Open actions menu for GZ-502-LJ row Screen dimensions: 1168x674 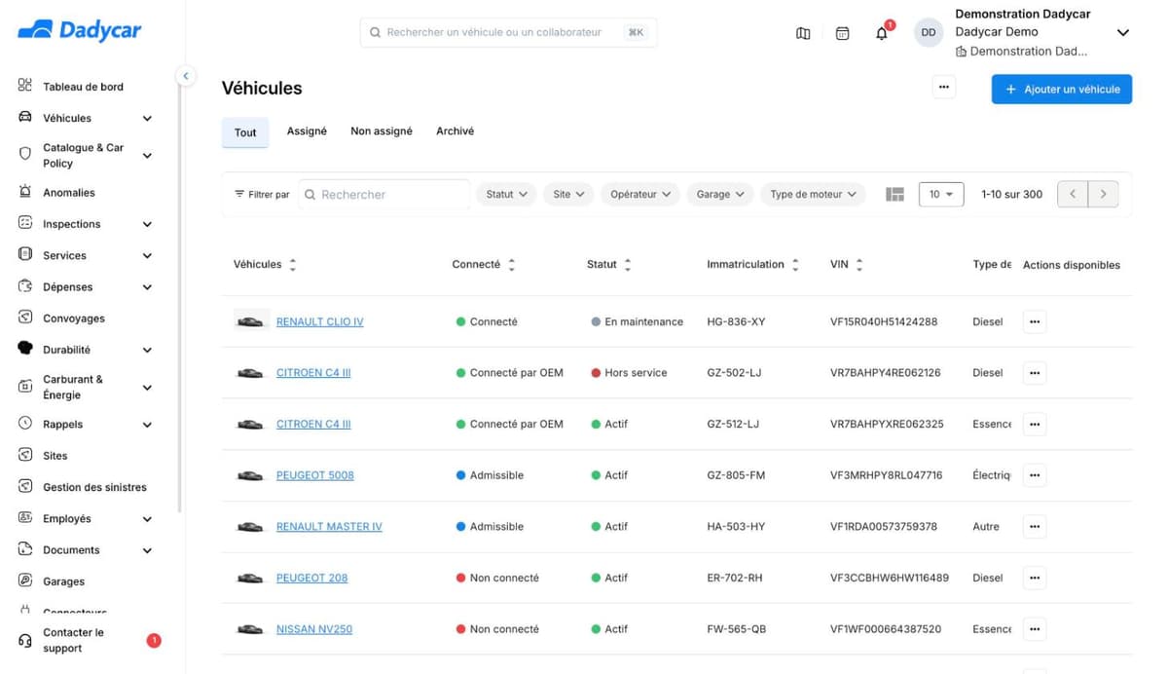pyautogui.click(x=1035, y=372)
